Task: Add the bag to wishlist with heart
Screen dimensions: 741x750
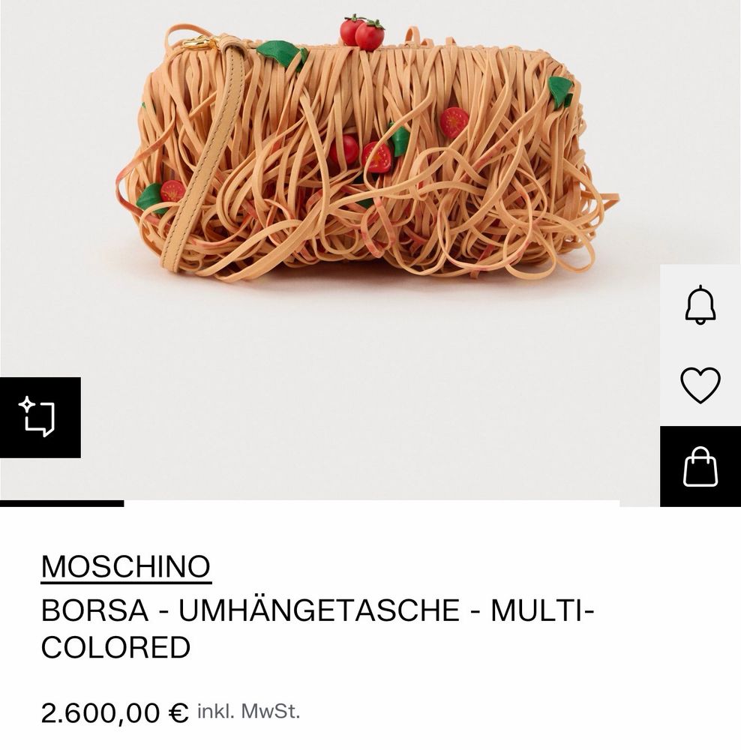Action: (x=700, y=385)
